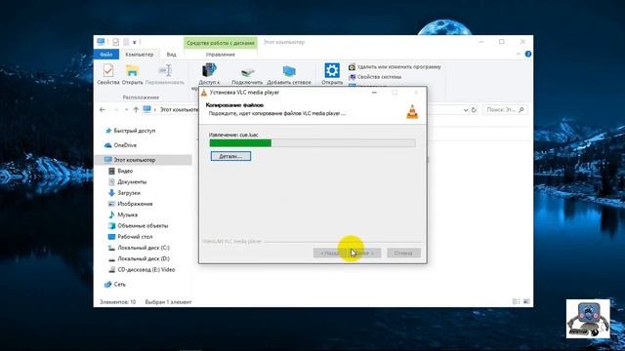Open recent locations dropdown arrow
Image resolution: width=625 pixels, height=351 pixels.
coord(126,110)
